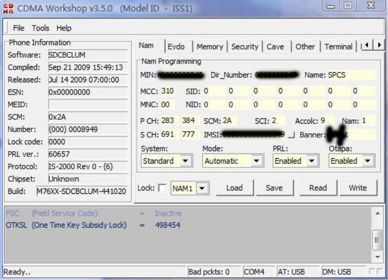Click the Read button
The image size is (388, 280).
(318, 188)
